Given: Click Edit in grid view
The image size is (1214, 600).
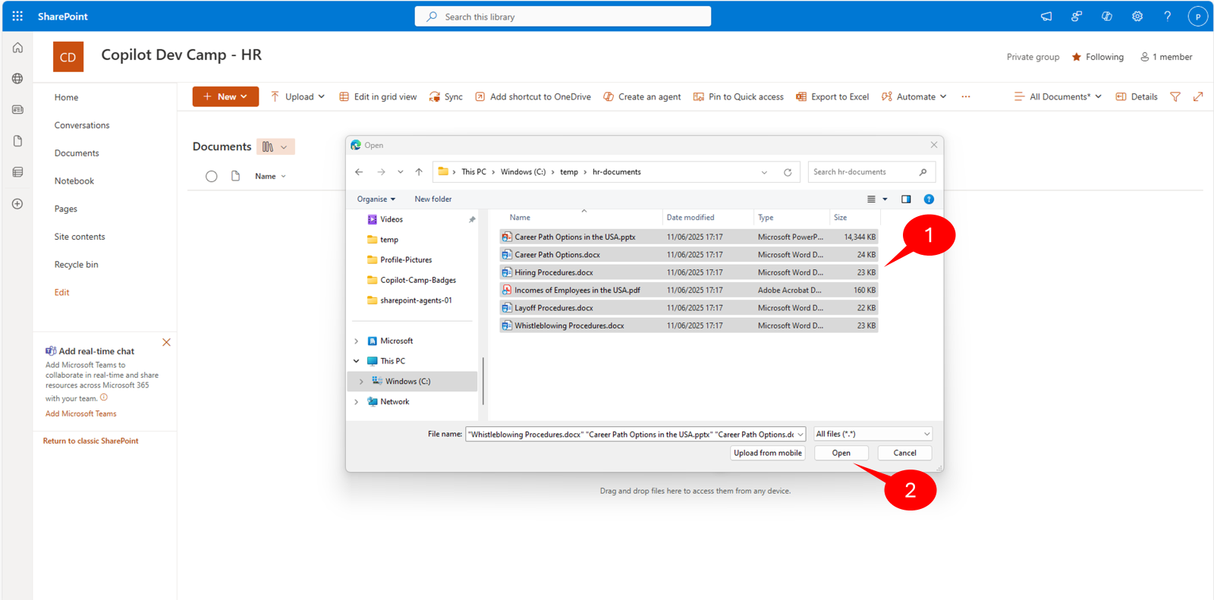Looking at the screenshot, I should coord(378,96).
